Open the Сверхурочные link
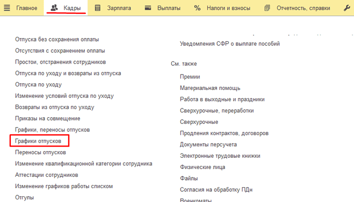 [x=199, y=122]
